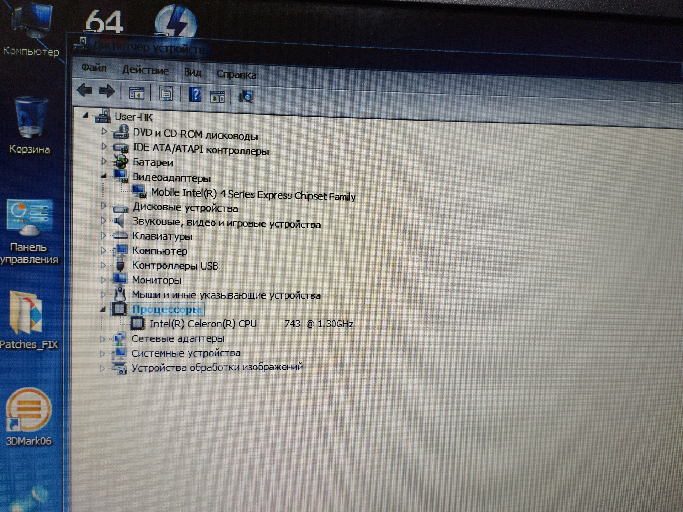Click the system devices category icon
The height and width of the screenshot is (512, 683).
click(118, 353)
